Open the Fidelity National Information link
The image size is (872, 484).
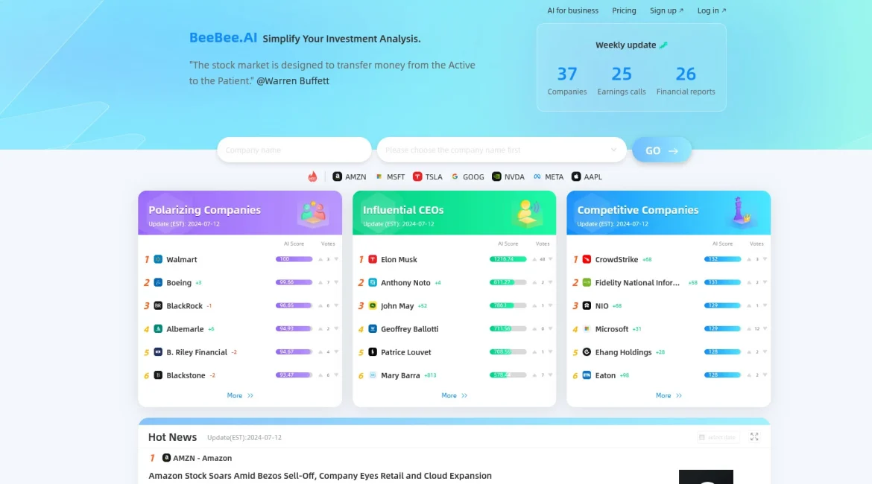point(637,283)
